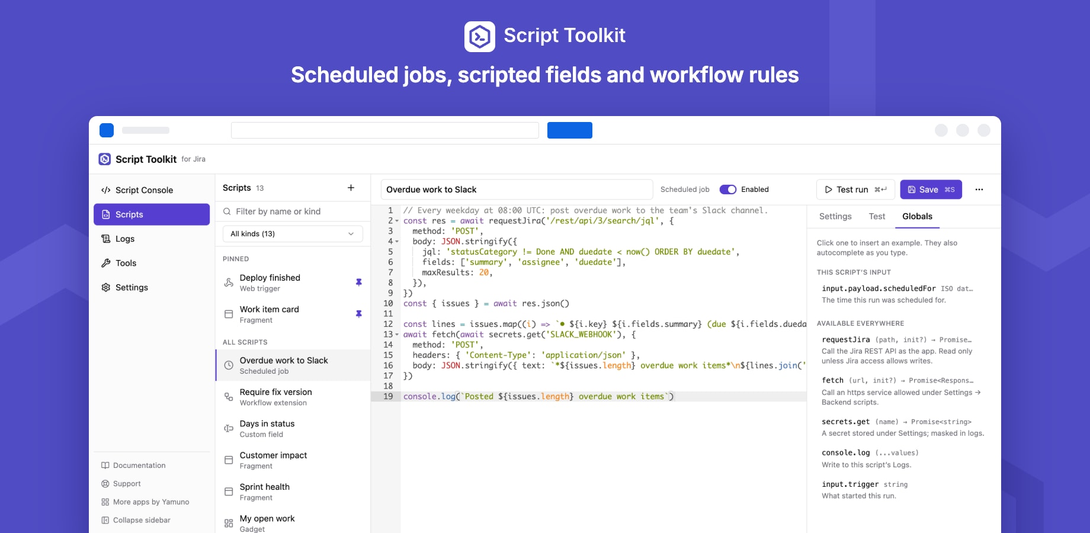
Task: Open the more options ellipsis menu
Action: 979,190
